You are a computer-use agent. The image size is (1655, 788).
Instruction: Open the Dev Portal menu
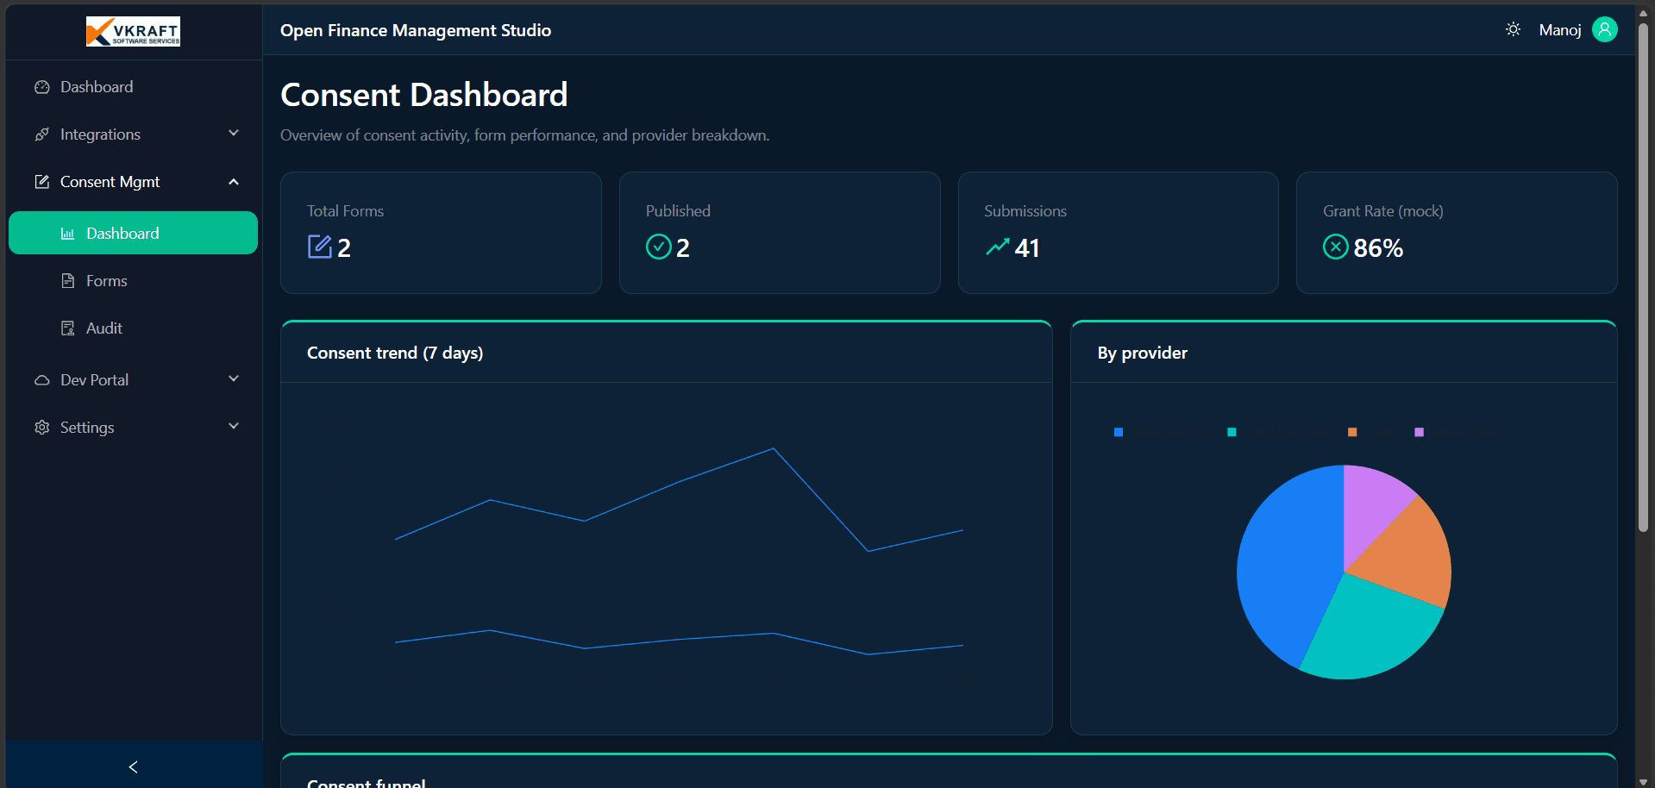click(x=133, y=380)
